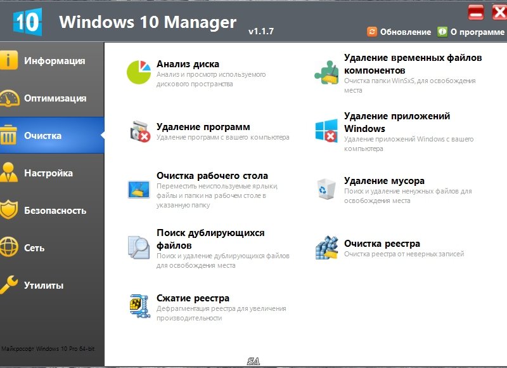This screenshot has height=368, width=507.
Task: Click the WinSxS folder cleanup description
Action: pos(409,86)
